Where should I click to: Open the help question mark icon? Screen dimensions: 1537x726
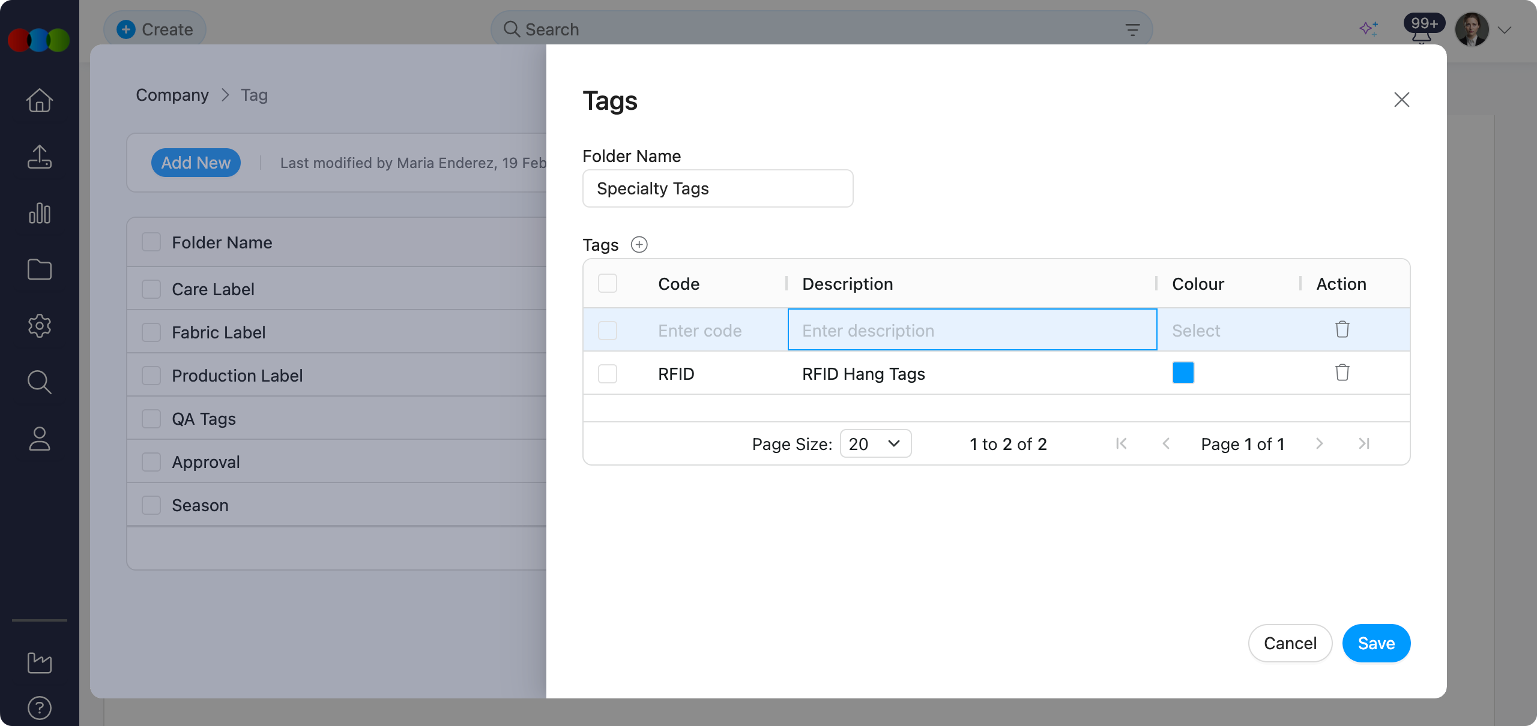pyautogui.click(x=40, y=708)
